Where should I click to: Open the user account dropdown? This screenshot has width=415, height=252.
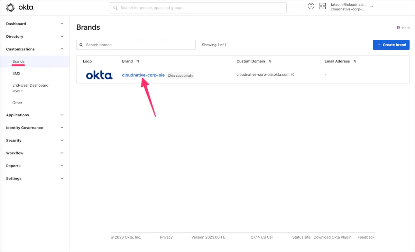[372, 7]
